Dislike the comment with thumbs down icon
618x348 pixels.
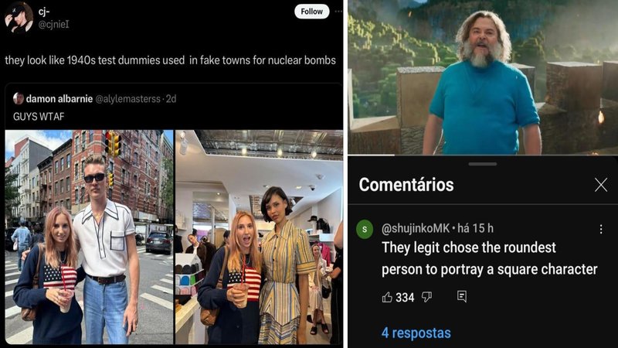tap(427, 297)
